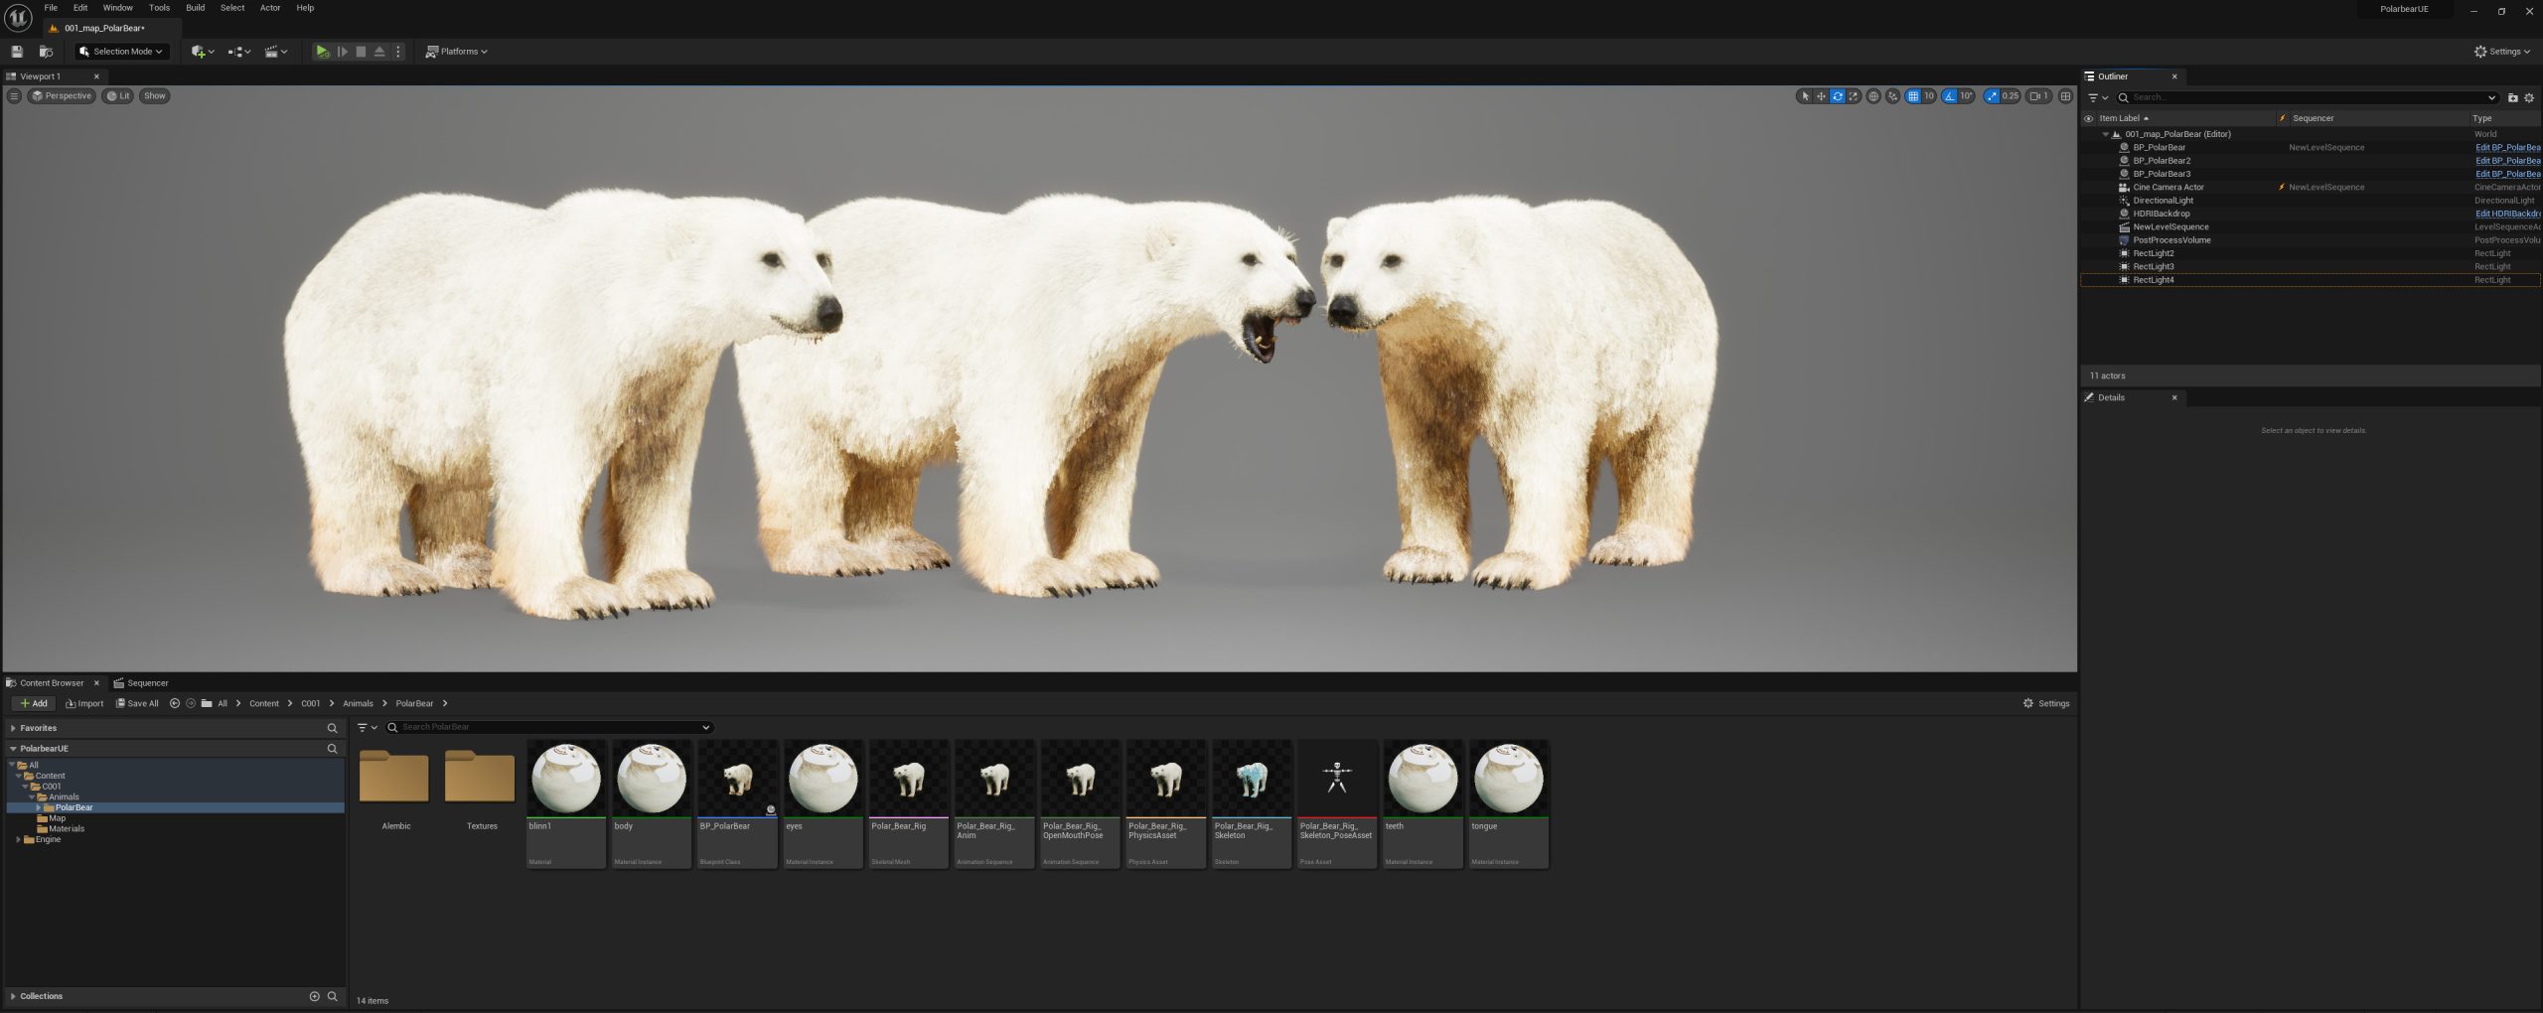Click the world/local coordinate space globe icon

pyautogui.click(x=1873, y=96)
